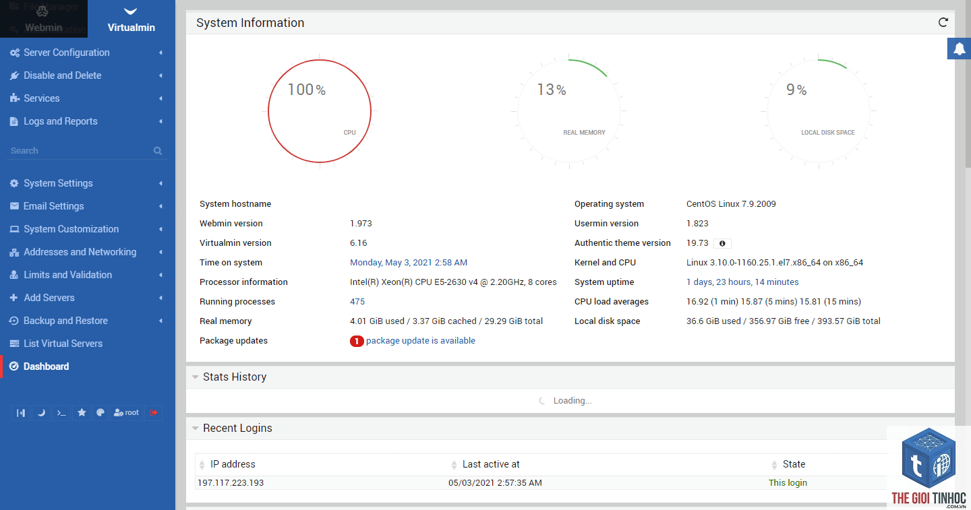Image resolution: width=971 pixels, height=510 pixels.
Task: Click the List Virtual Servers list icon
Action: point(14,344)
